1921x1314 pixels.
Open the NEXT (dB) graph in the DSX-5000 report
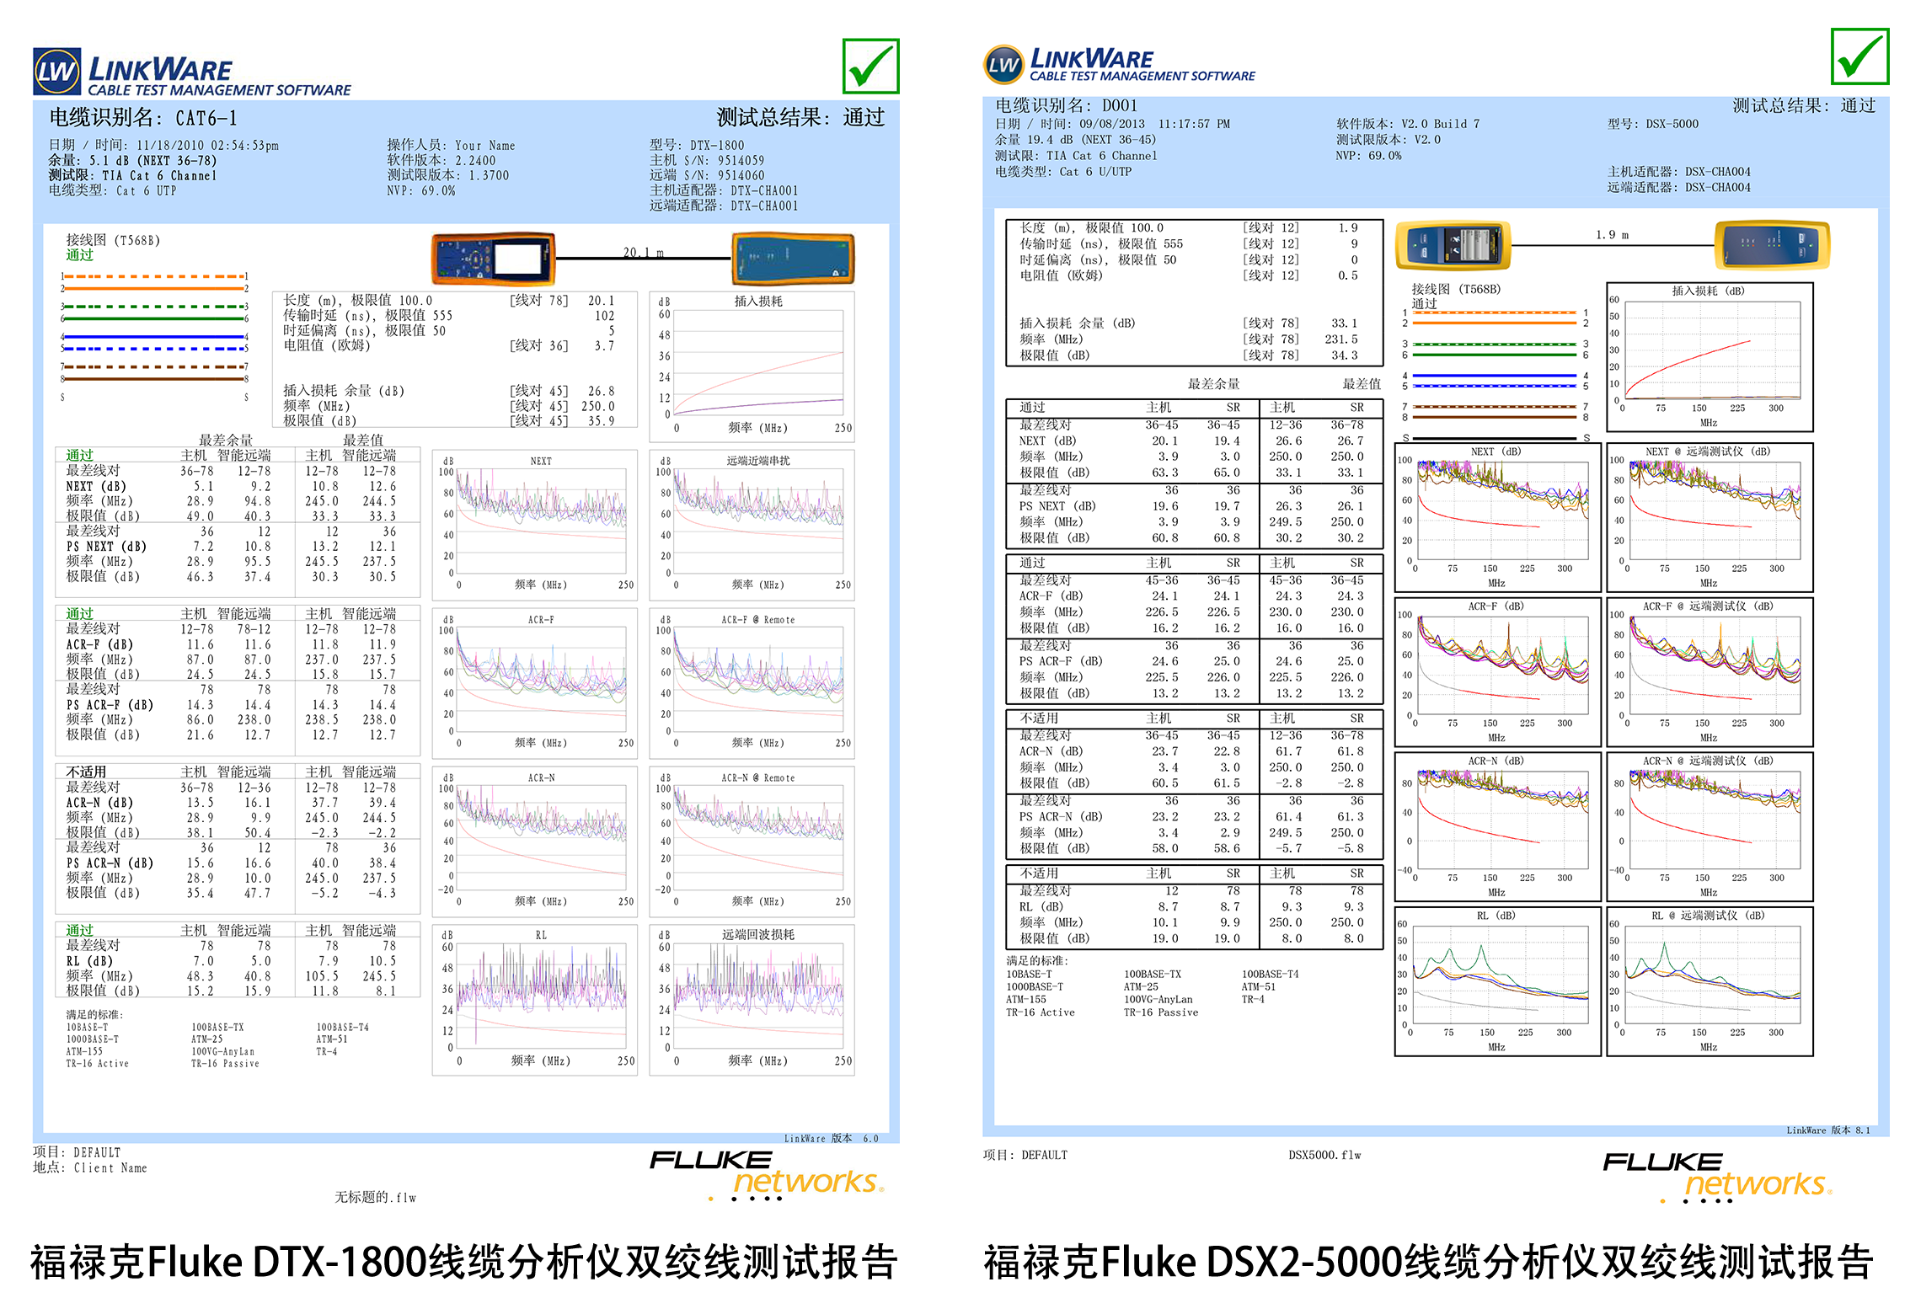pyautogui.click(x=1497, y=517)
